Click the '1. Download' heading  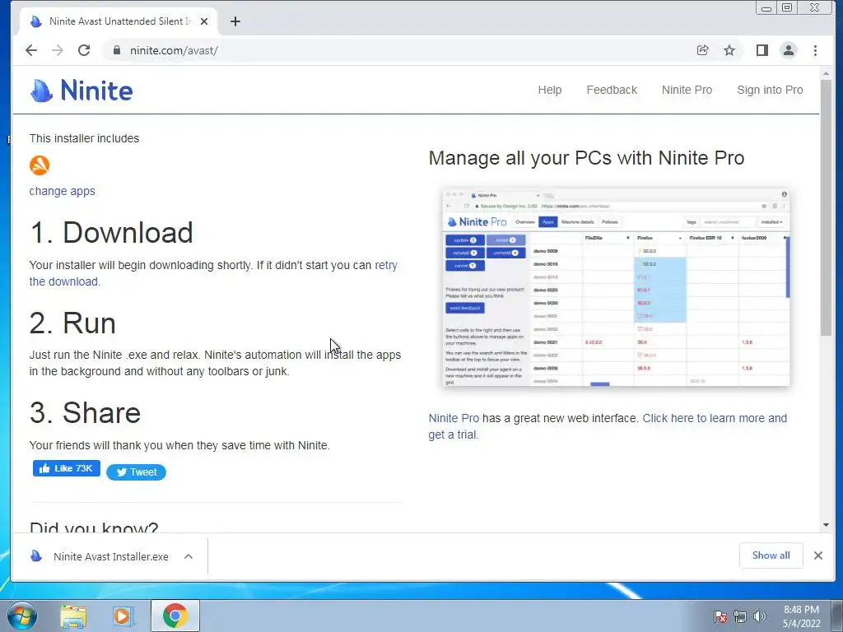(111, 232)
